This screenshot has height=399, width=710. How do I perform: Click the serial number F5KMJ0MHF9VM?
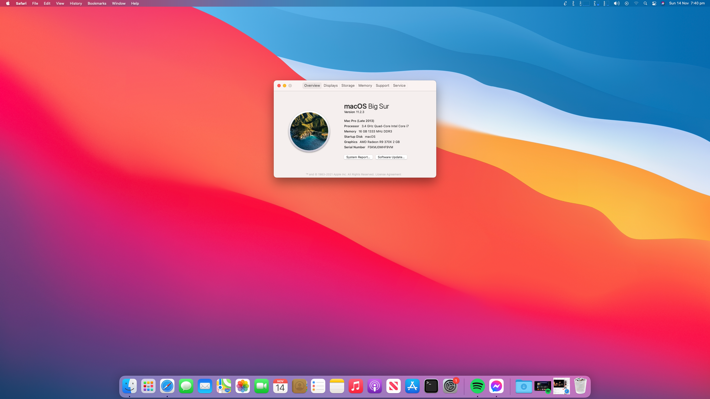(380, 147)
